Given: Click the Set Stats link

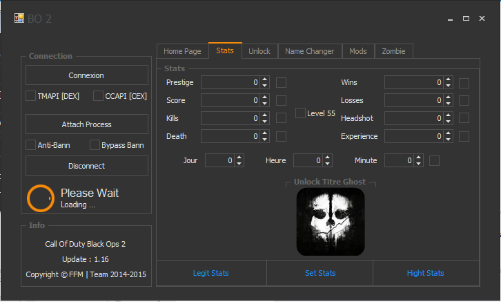Looking at the screenshot, I should [320, 273].
